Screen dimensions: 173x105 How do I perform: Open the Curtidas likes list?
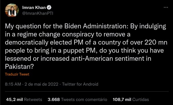click(x=141, y=100)
